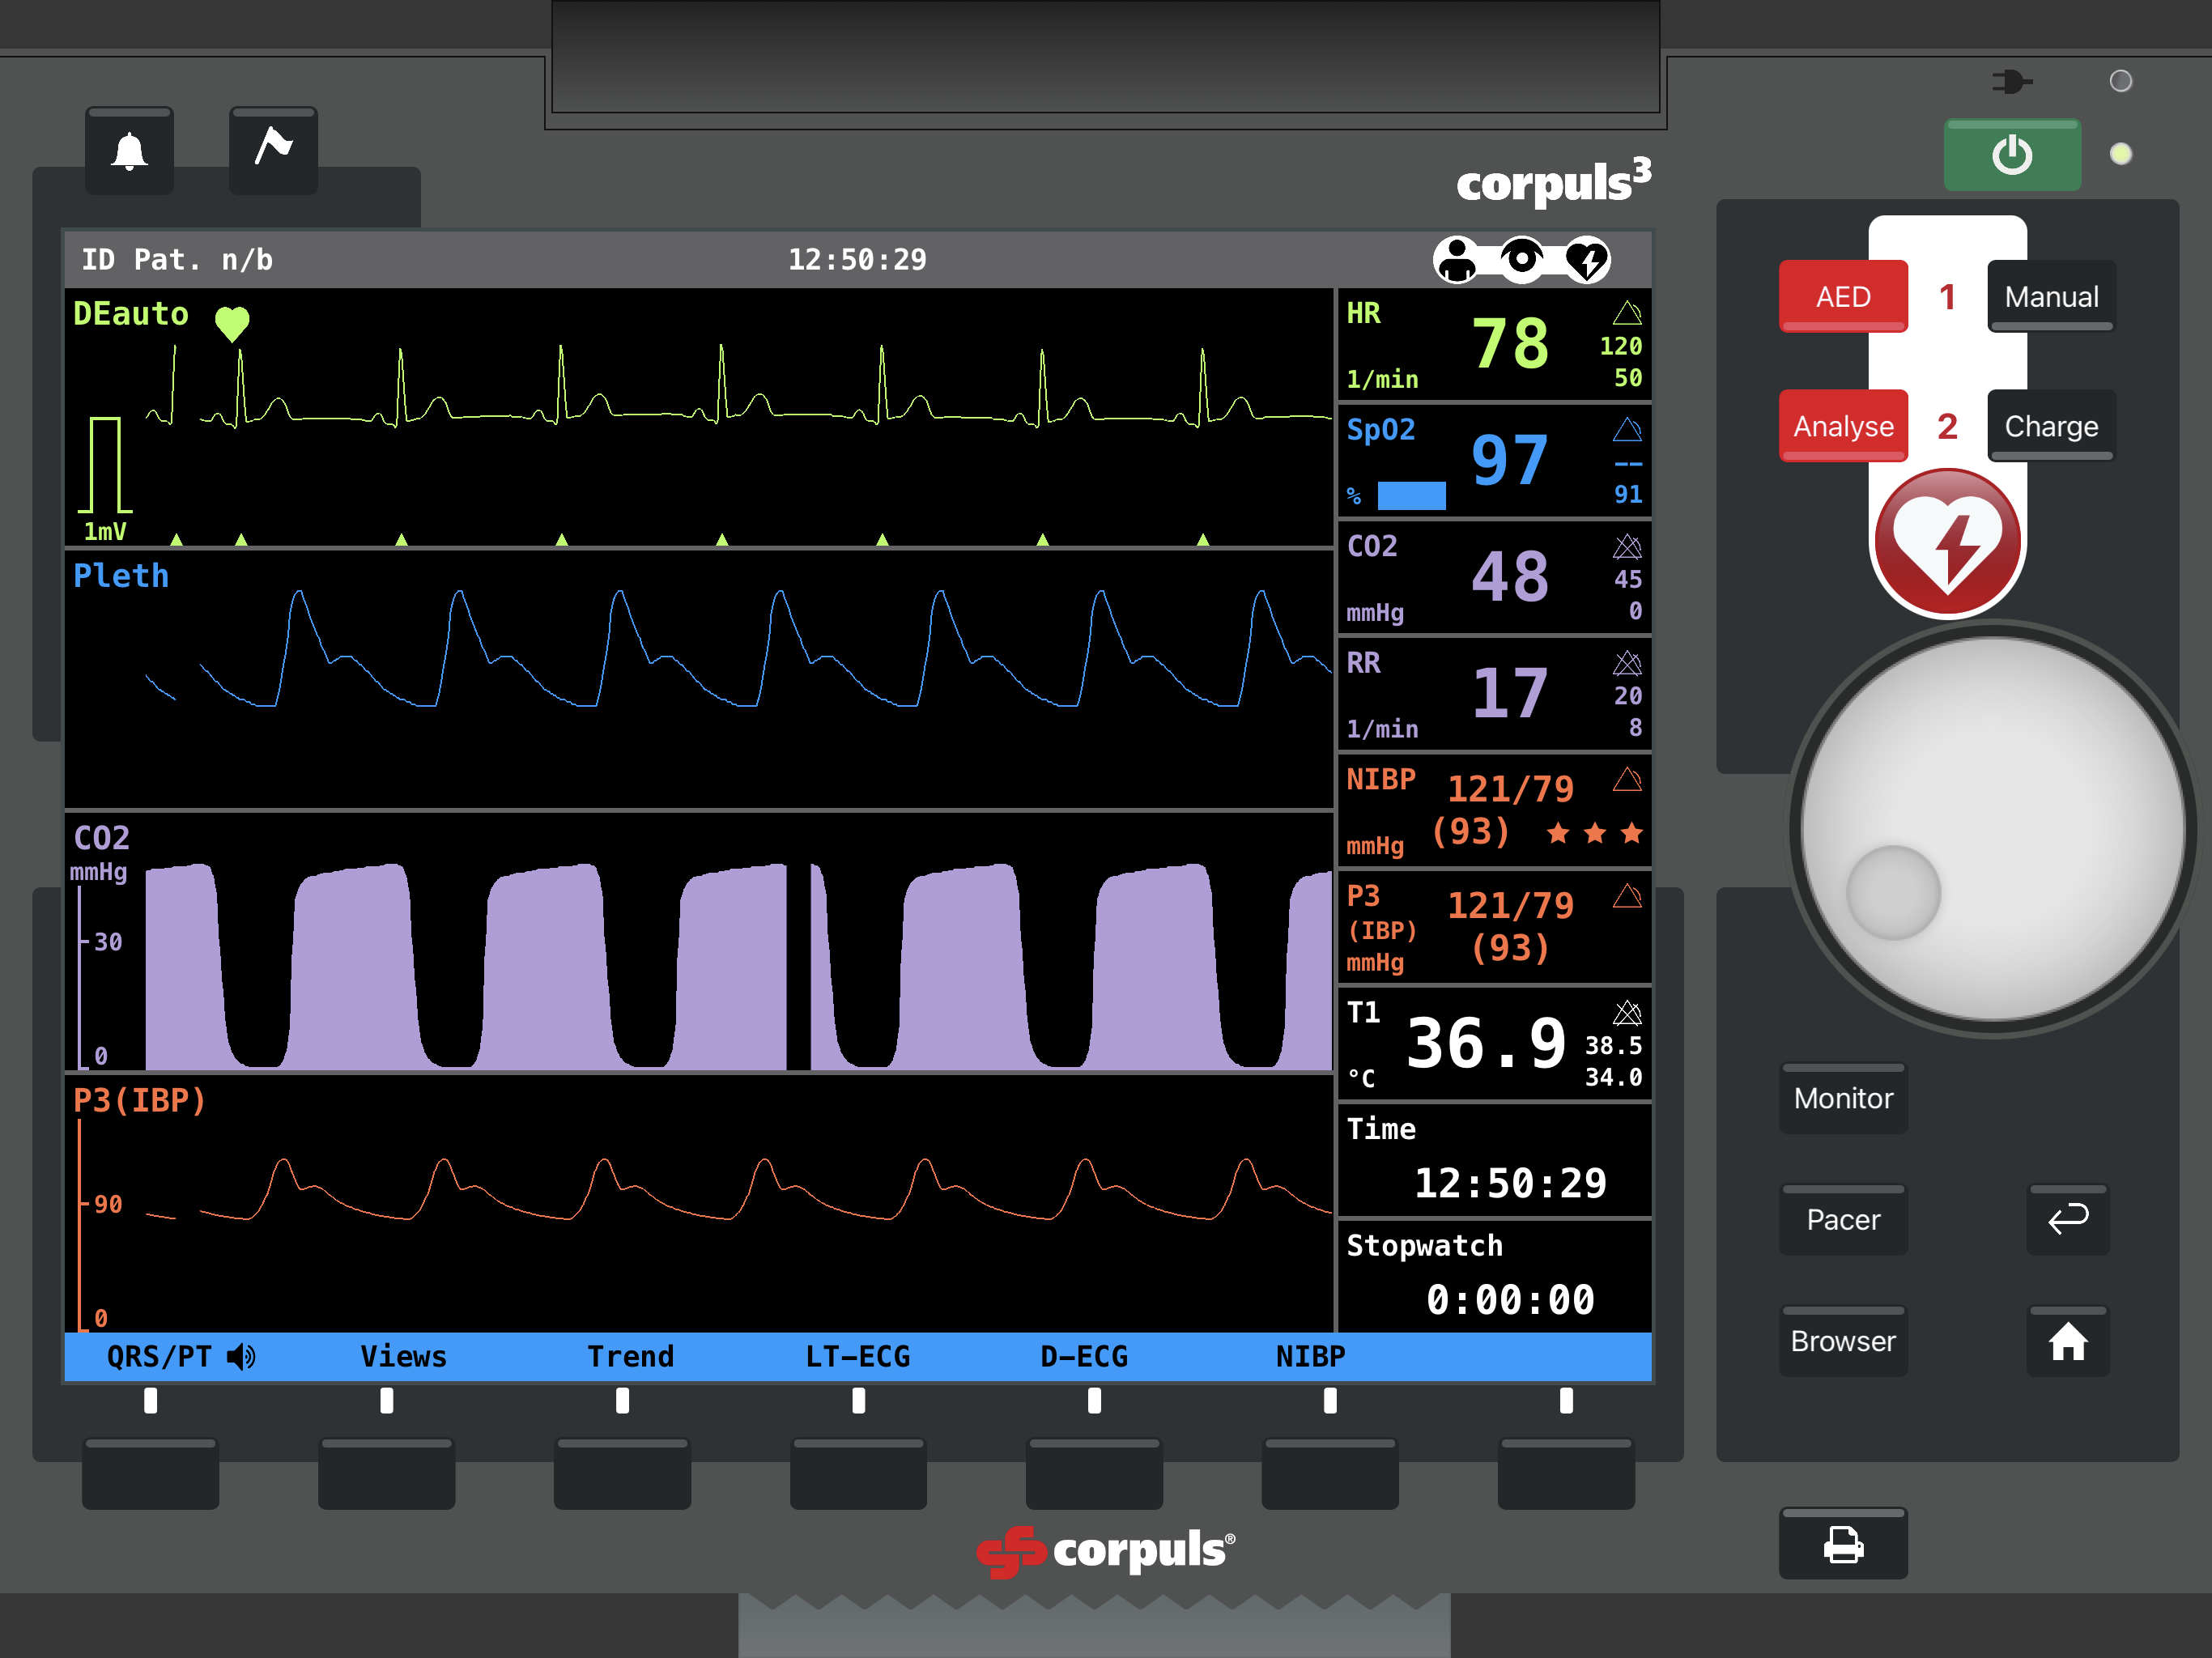
Task: Click the crossed-out T1 alarm icon
Action: 1627,1013
